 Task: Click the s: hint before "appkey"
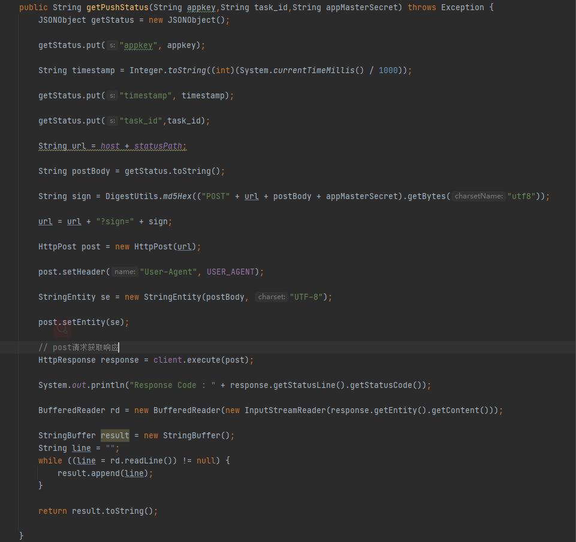point(113,45)
